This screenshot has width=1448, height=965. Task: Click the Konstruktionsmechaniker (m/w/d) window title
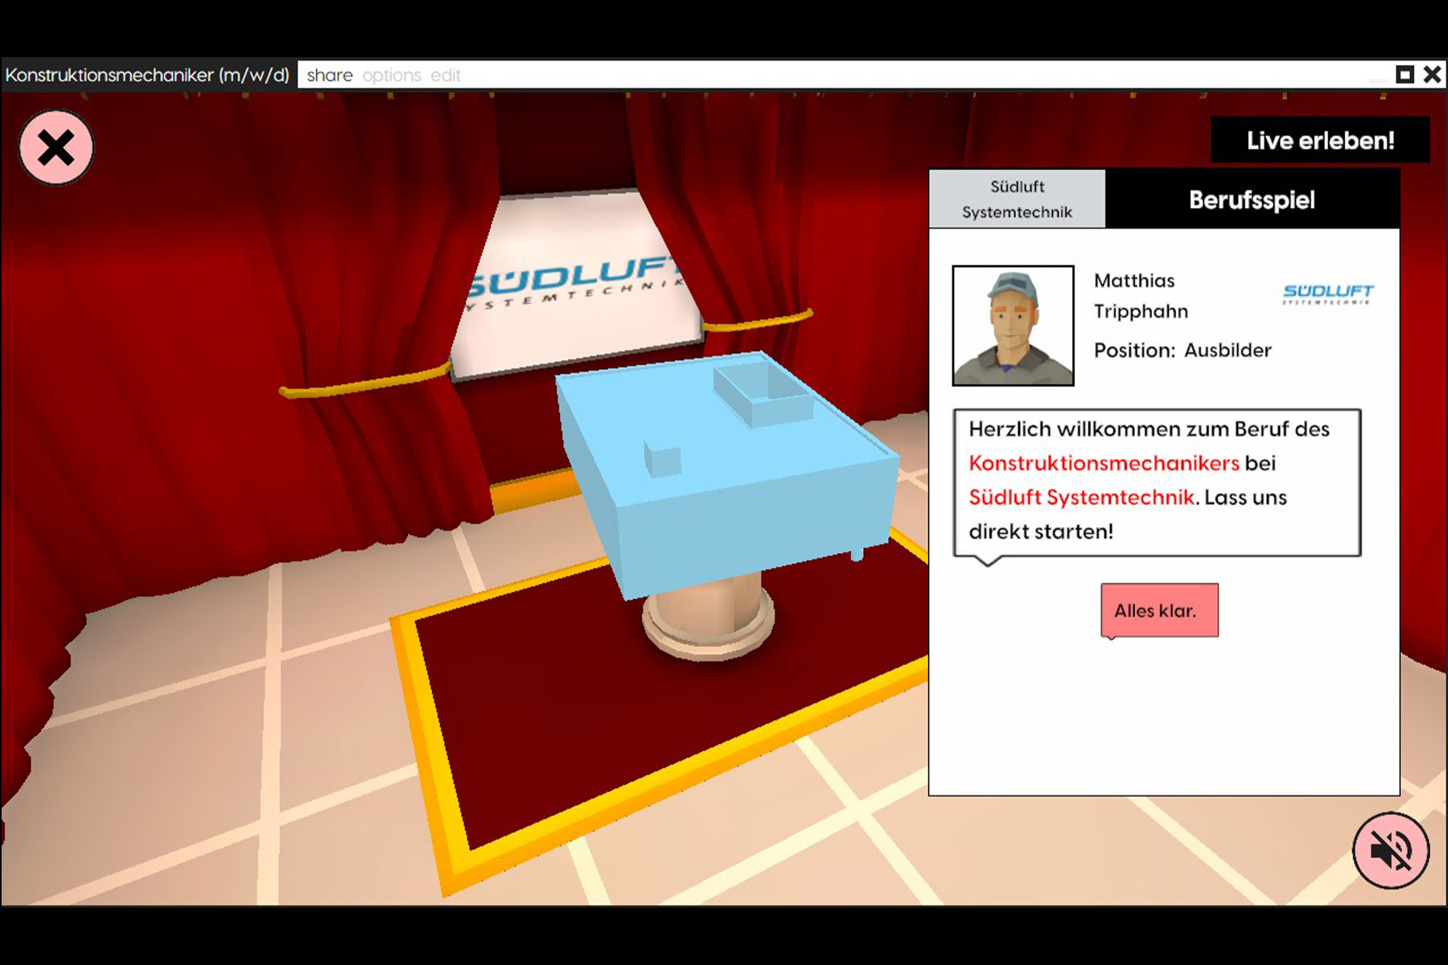point(147,76)
